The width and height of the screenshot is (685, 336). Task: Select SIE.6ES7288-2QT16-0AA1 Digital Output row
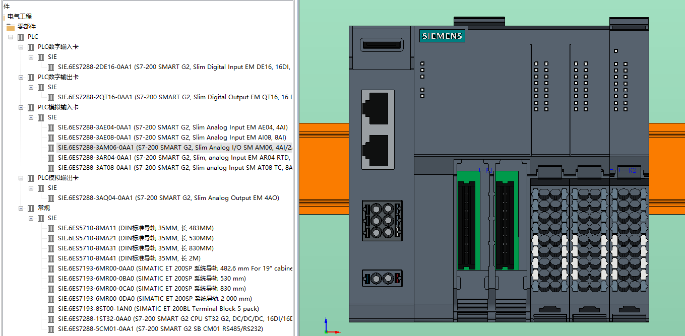click(x=174, y=97)
